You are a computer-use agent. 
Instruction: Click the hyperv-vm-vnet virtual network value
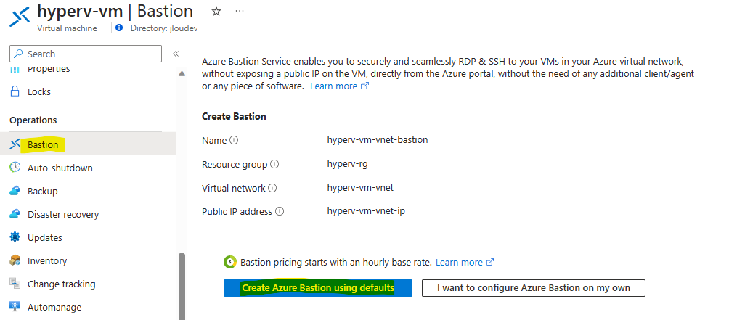click(x=360, y=188)
